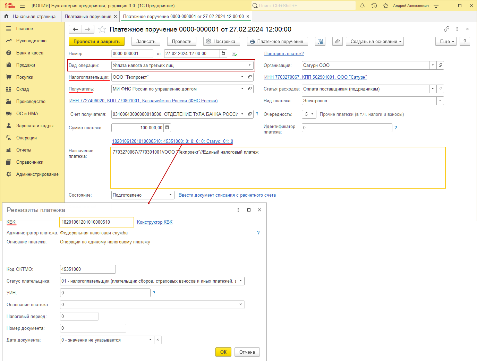Image resolution: width=477 pixels, height=362 pixels.
Task: Open the ? help button in the form toolbar
Action: click(x=465, y=41)
